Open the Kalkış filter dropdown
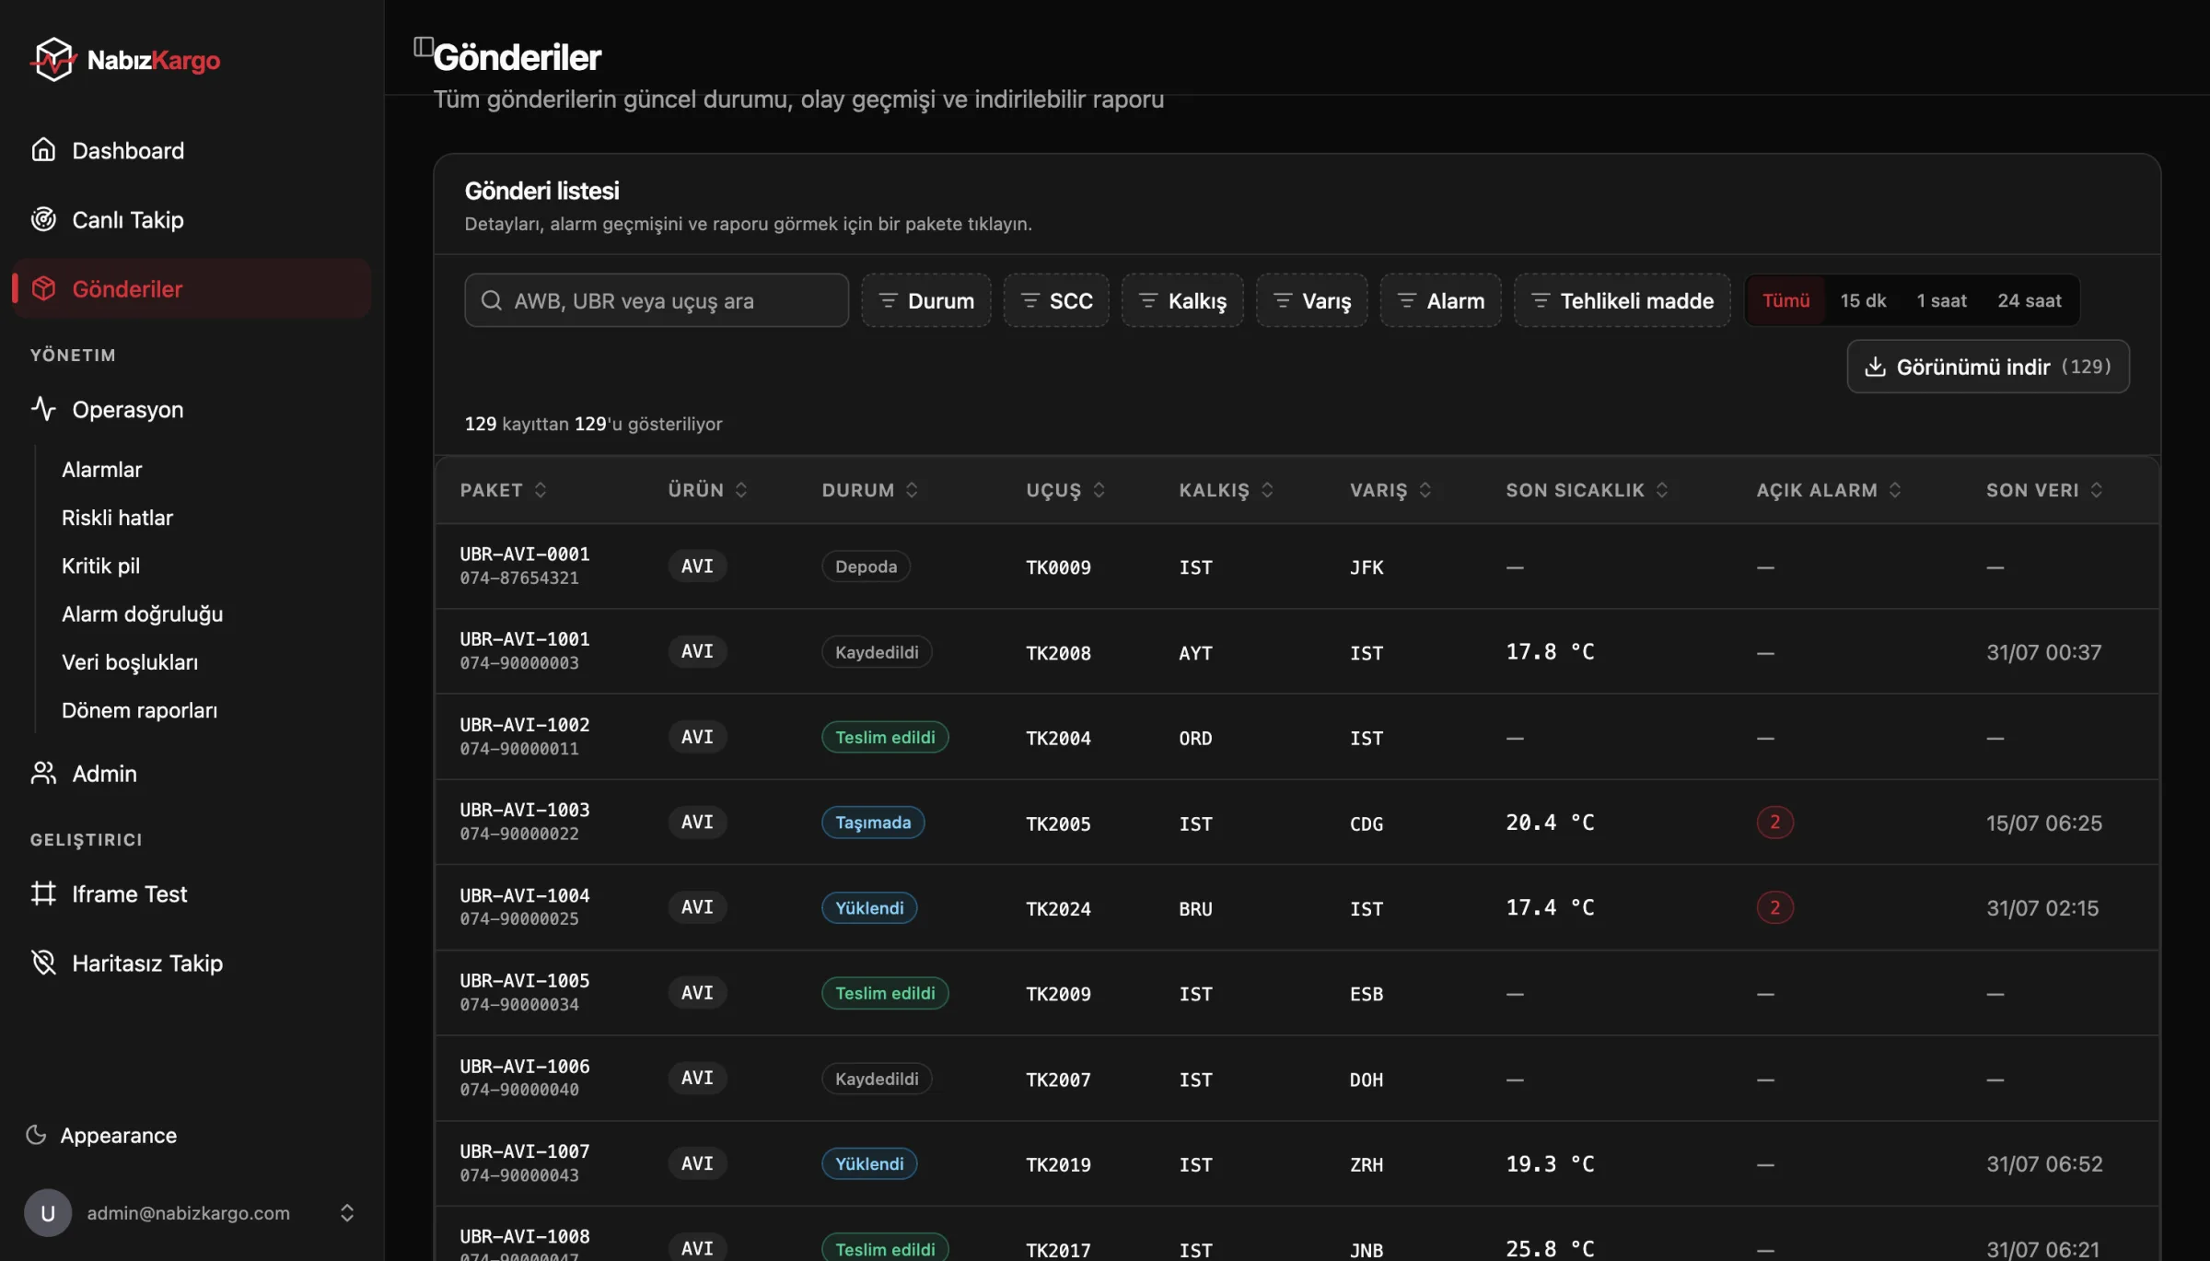Viewport: 2210px width, 1261px height. pyautogui.click(x=1182, y=300)
